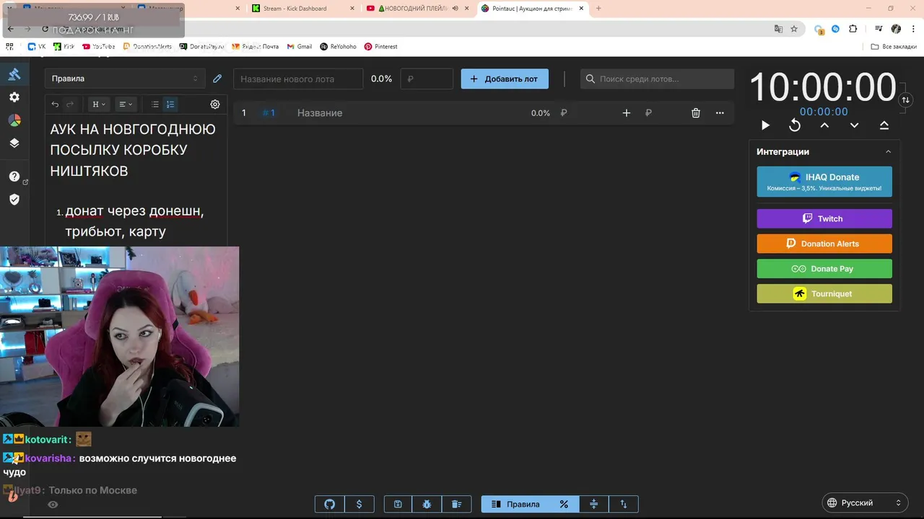Undo last edit in rules editor

click(x=55, y=105)
